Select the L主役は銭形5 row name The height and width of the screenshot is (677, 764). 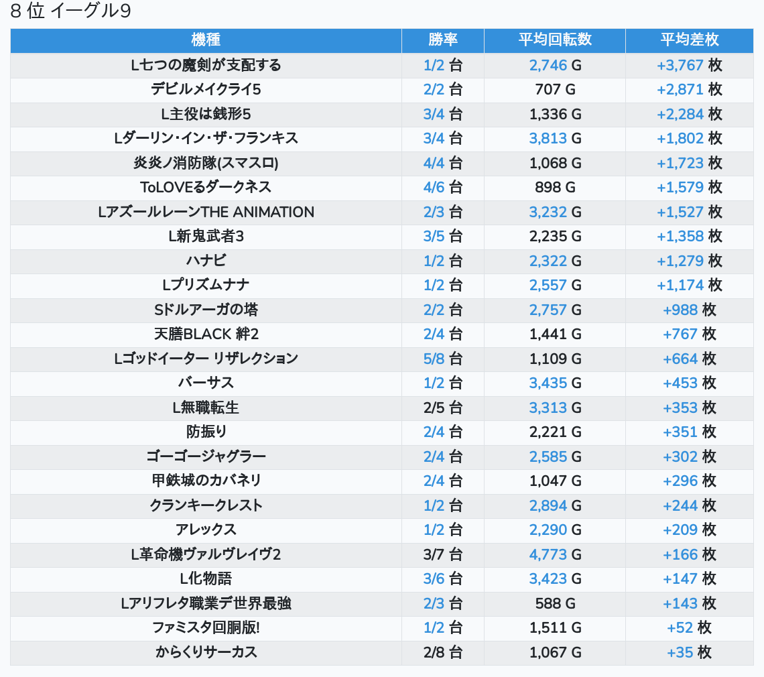click(x=206, y=114)
